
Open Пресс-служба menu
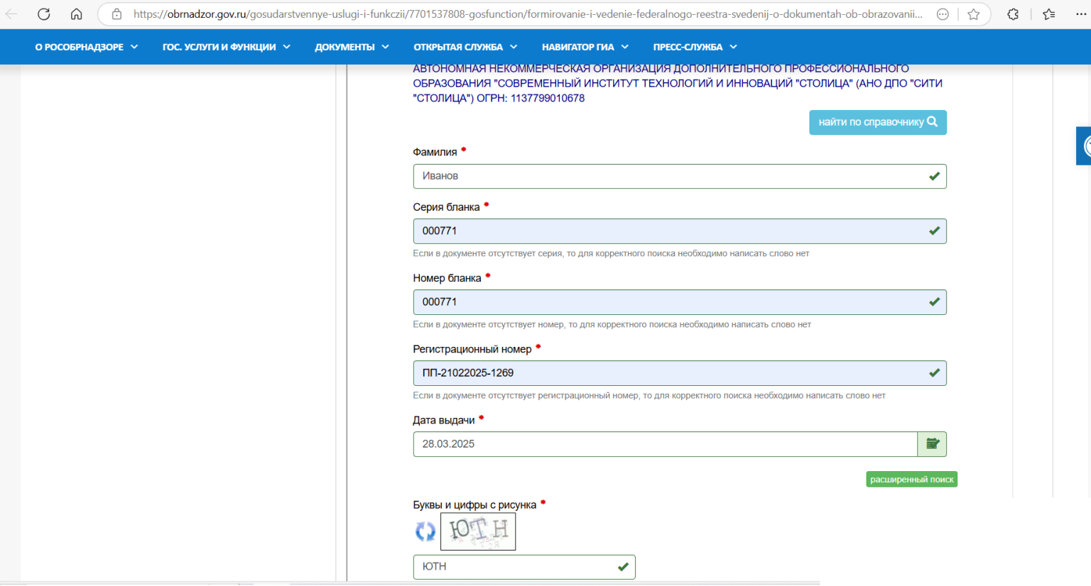pyautogui.click(x=695, y=47)
